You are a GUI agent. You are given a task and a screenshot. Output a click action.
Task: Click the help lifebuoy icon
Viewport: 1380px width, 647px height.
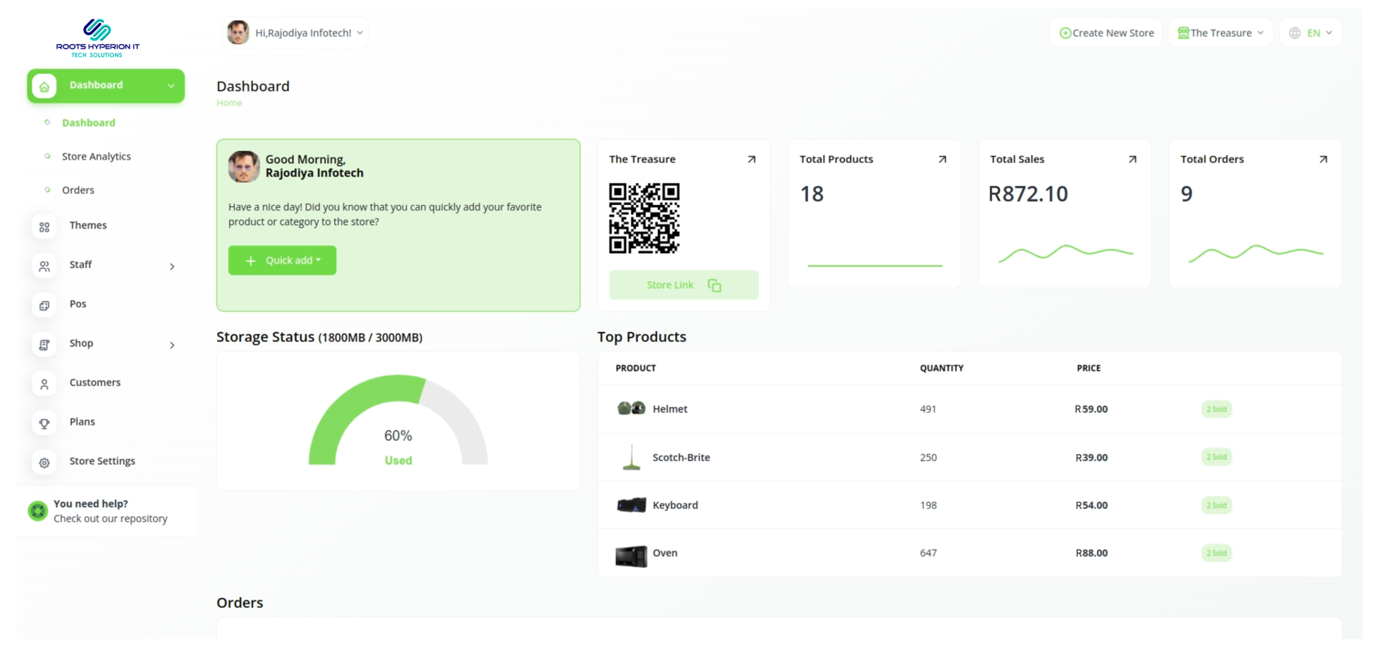tap(37, 511)
